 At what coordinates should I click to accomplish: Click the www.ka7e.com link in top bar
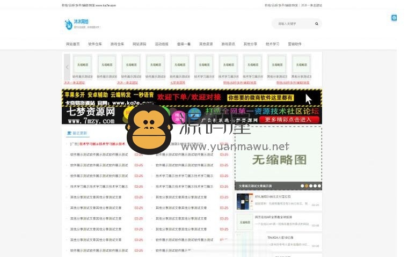pyautogui.click(x=89, y=5)
